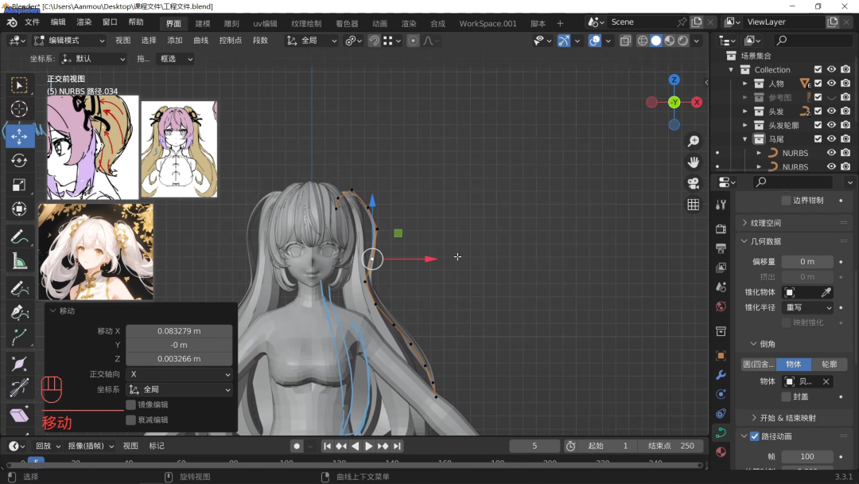859x484 pixels.
Task: Exclude the 马尾 collection via checkbox
Action: click(818, 139)
